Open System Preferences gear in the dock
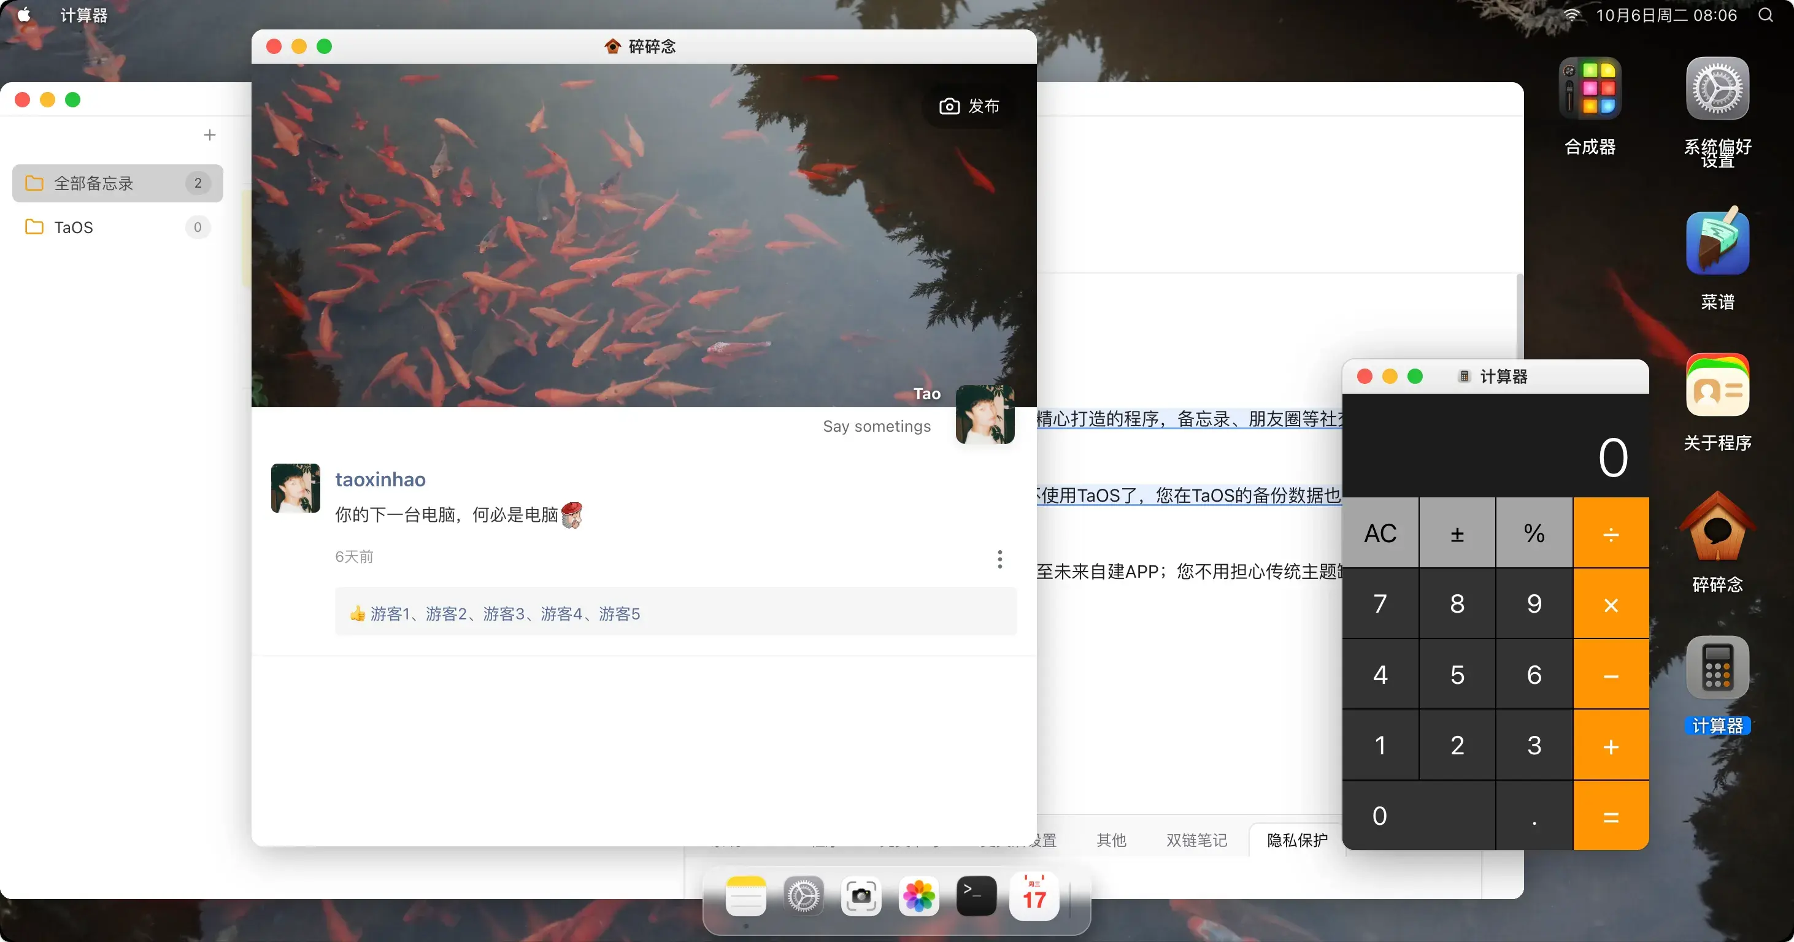The image size is (1794, 942). coord(804,896)
